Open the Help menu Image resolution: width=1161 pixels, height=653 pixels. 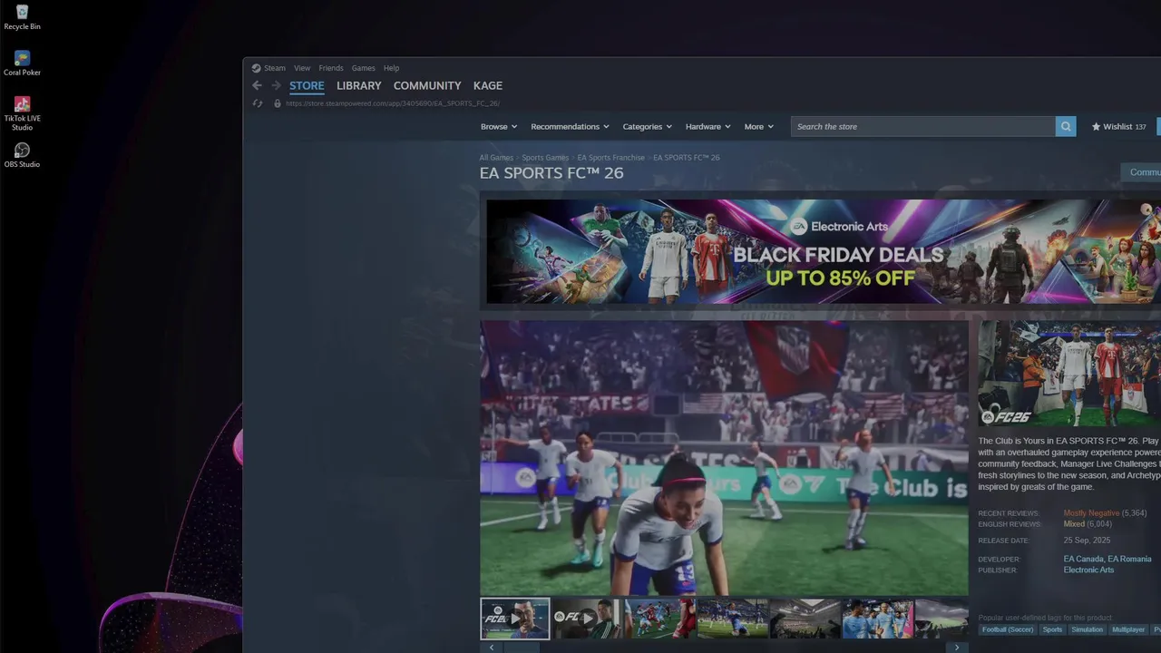tap(391, 68)
